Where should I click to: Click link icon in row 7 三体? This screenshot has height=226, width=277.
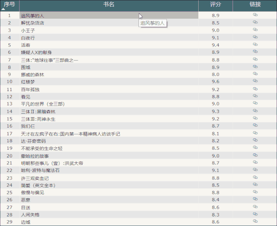tap(255, 59)
